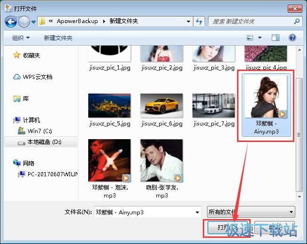Click the greyed Forward navigation arrow

(24, 22)
